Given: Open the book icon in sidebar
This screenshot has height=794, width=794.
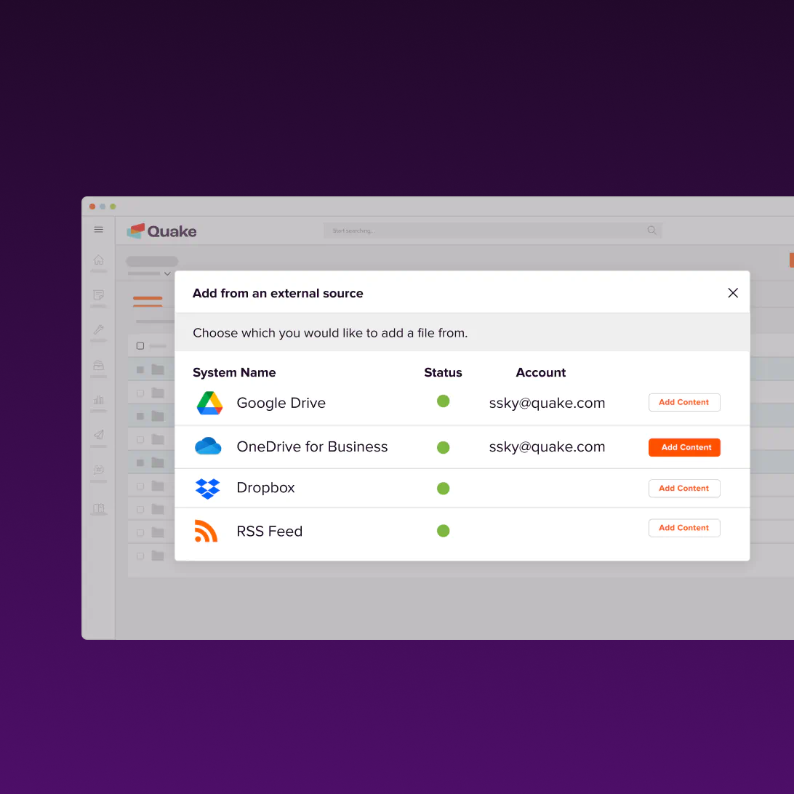Looking at the screenshot, I should tap(98, 508).
